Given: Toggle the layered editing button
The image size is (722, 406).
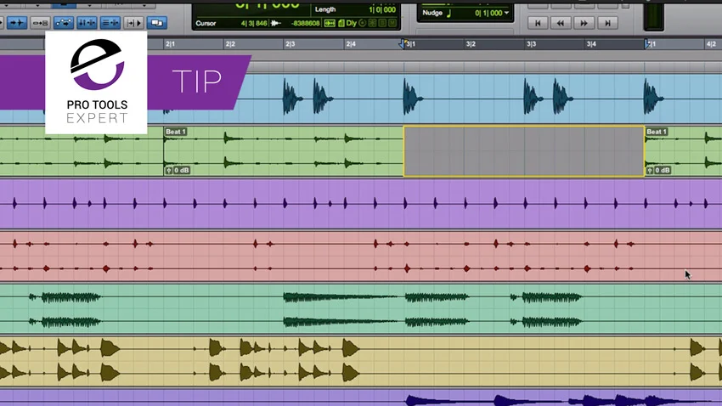Looking at the screenshot, I should click(156, 23).
